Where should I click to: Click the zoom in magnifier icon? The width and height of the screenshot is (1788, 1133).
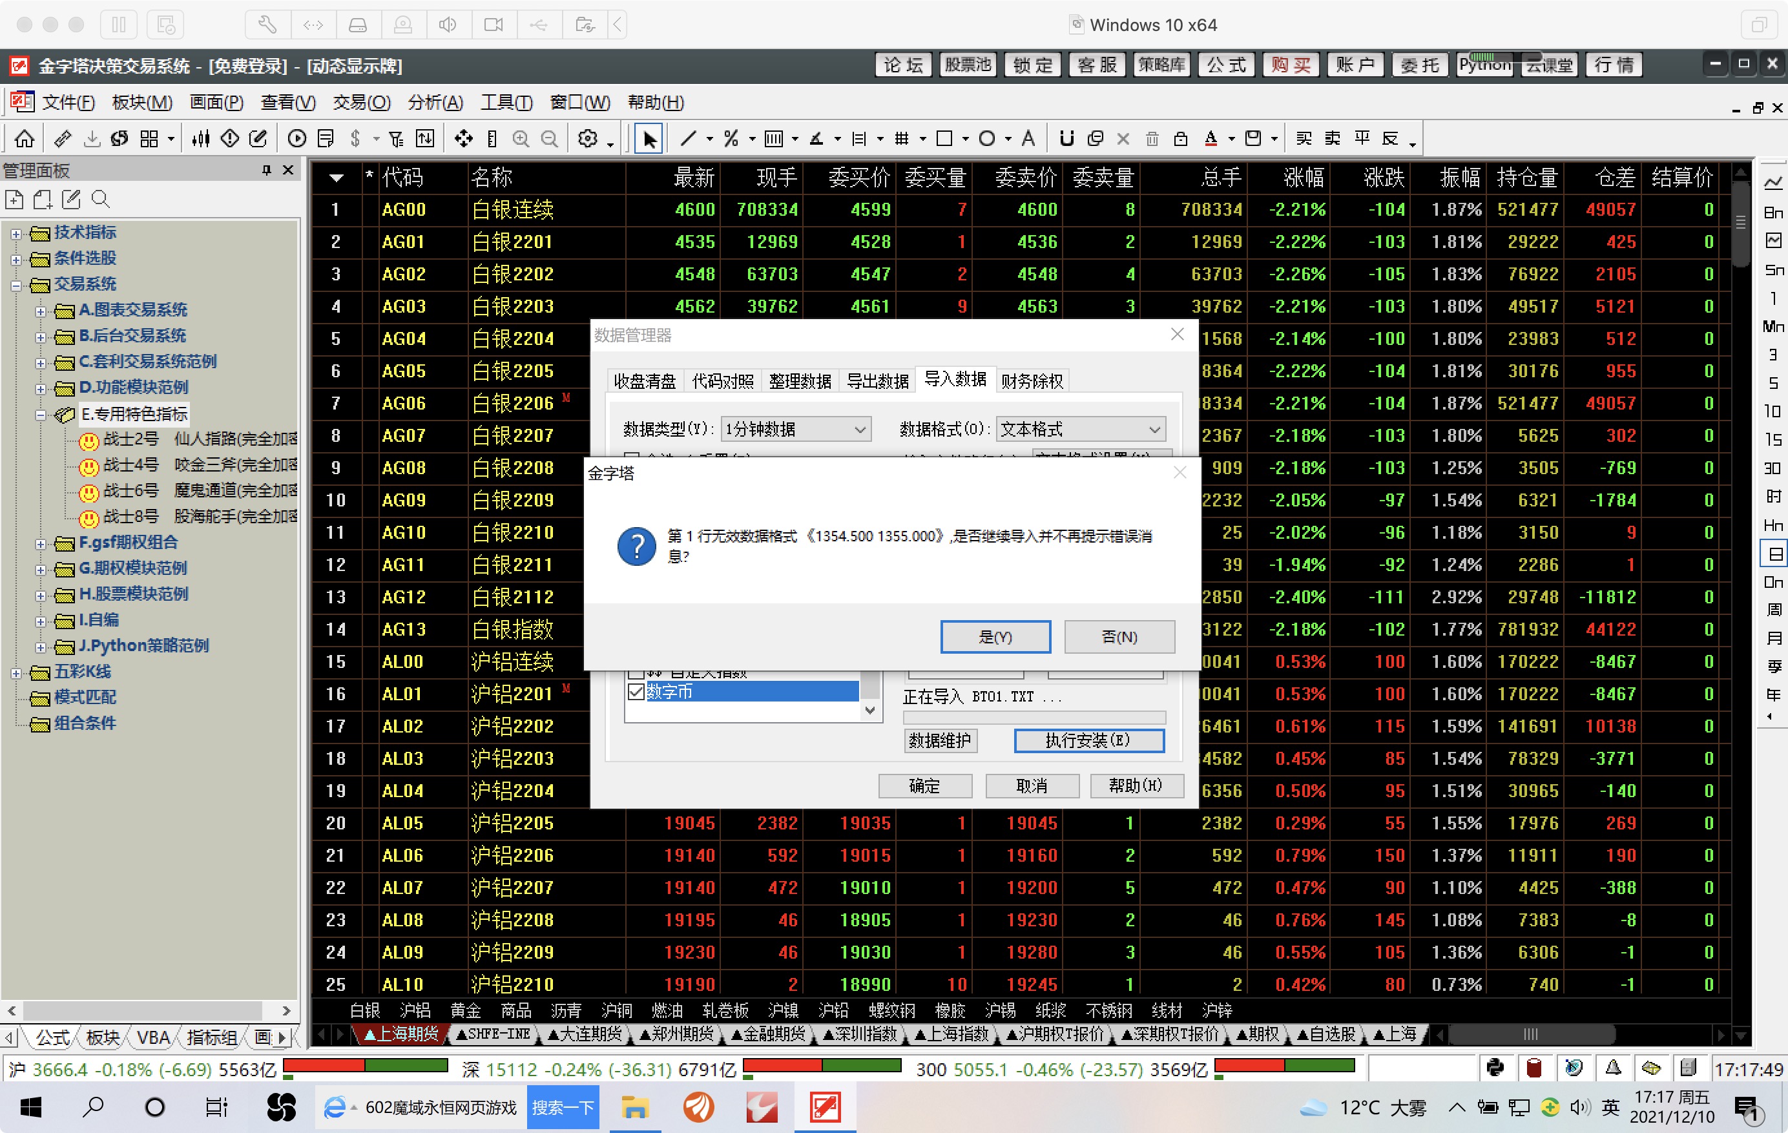point(521,139)
